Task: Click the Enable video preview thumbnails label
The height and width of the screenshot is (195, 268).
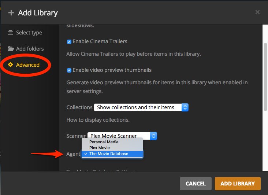Action: click(x=112, y=70)
